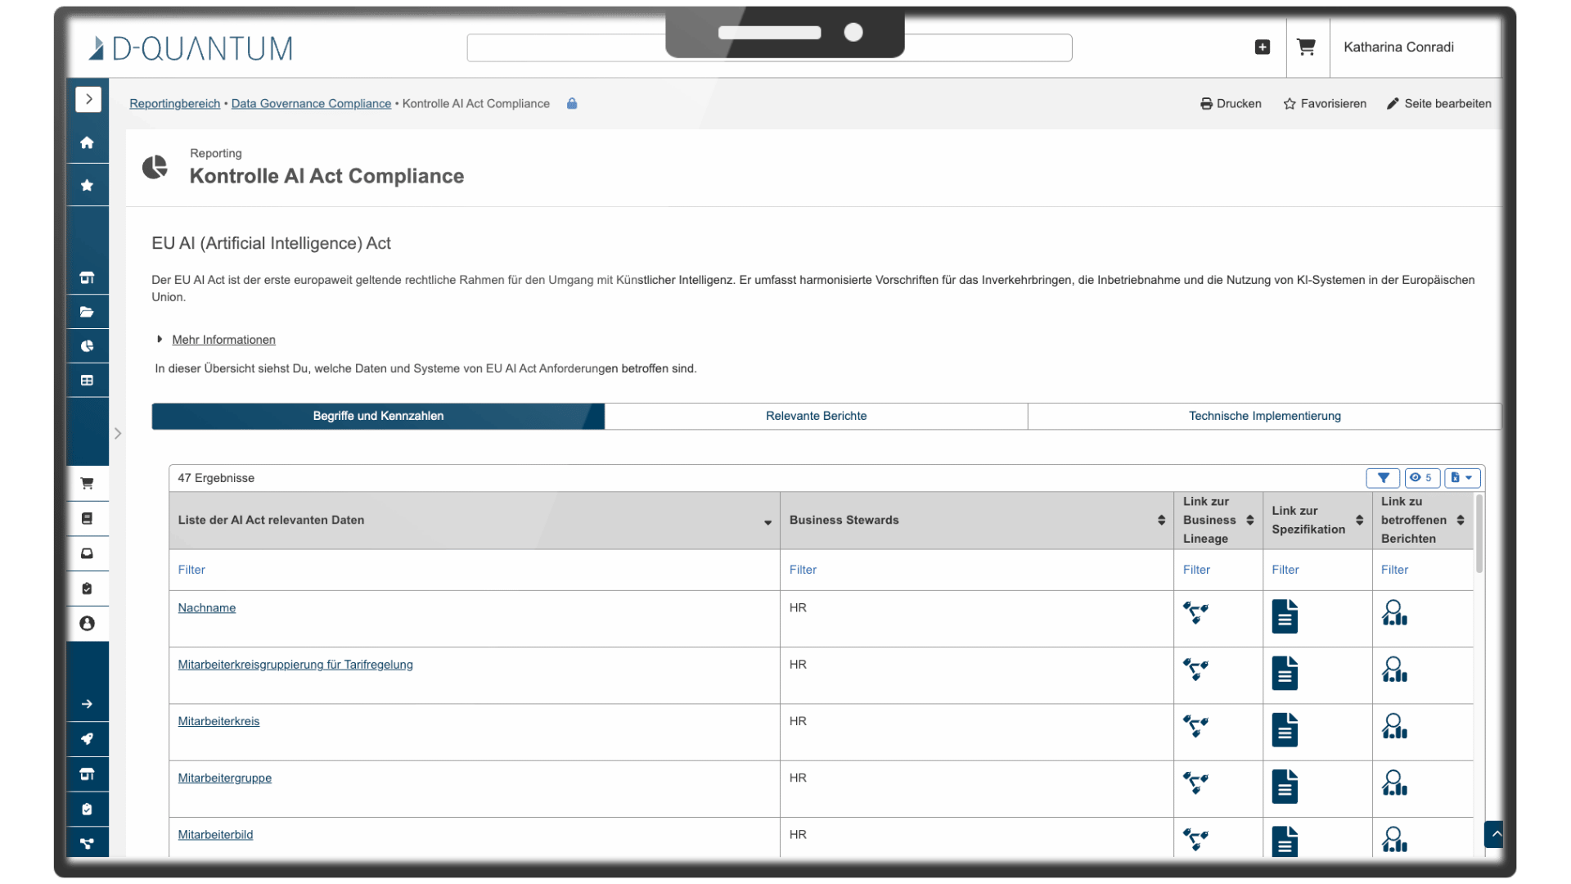1571x884 pixels.
Task: Click the pie chart reporting sidebar icon
Action: click(87, 346)
